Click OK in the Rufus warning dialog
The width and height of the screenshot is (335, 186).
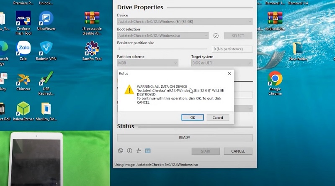click(x=193, y=117)
